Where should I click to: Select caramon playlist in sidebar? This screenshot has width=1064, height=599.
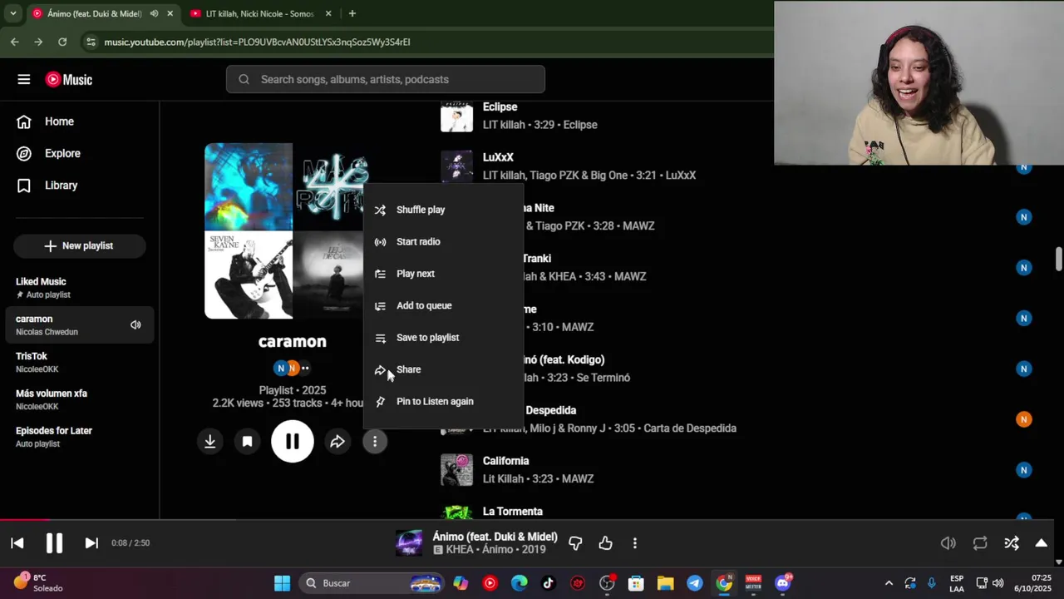click(x=80, y=324)
